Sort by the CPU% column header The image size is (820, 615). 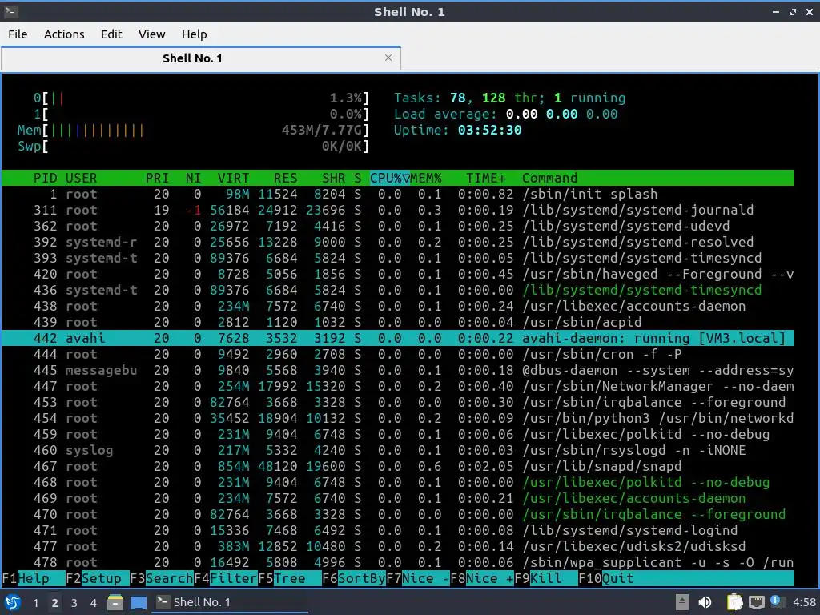point(390,178)
